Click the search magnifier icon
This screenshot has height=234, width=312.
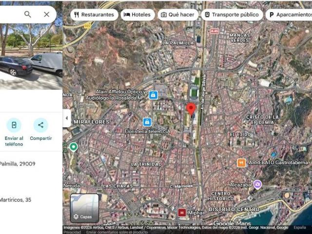click(x=28, y=14)
